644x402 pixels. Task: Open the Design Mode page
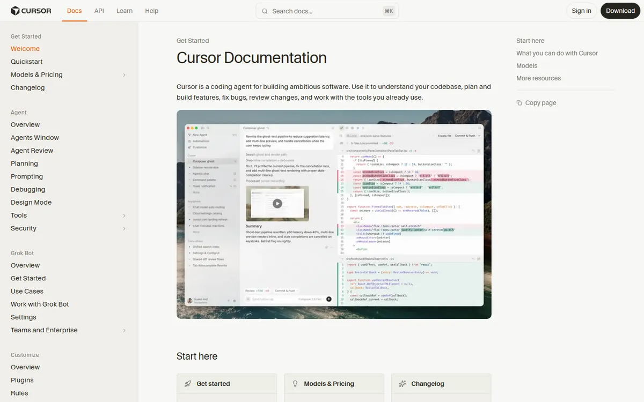[31, 202]
